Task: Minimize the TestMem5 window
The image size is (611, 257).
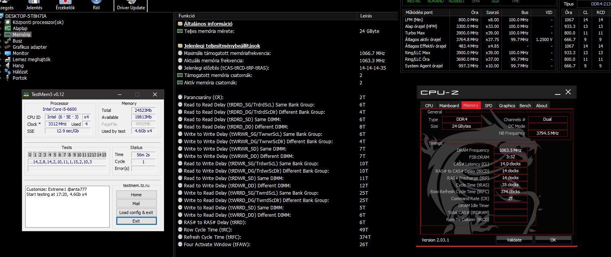Action: pos(119,94)
